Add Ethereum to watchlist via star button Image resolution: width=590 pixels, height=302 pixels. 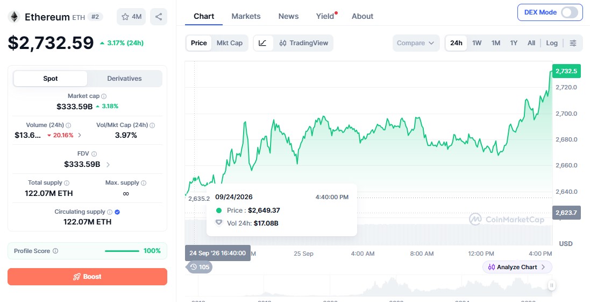click(131, 17)
